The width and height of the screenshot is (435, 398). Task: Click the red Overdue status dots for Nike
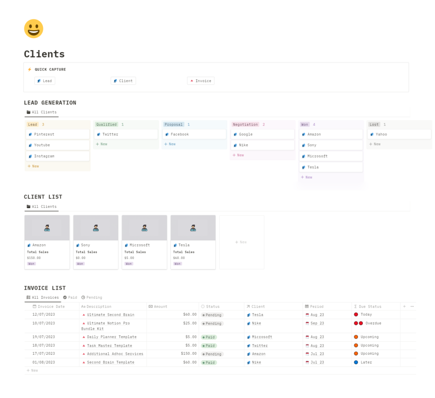[x=358, y=323]
